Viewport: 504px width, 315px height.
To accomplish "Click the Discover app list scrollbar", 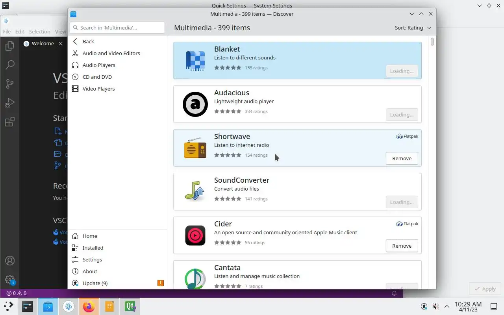I will (x=432, y=41).
